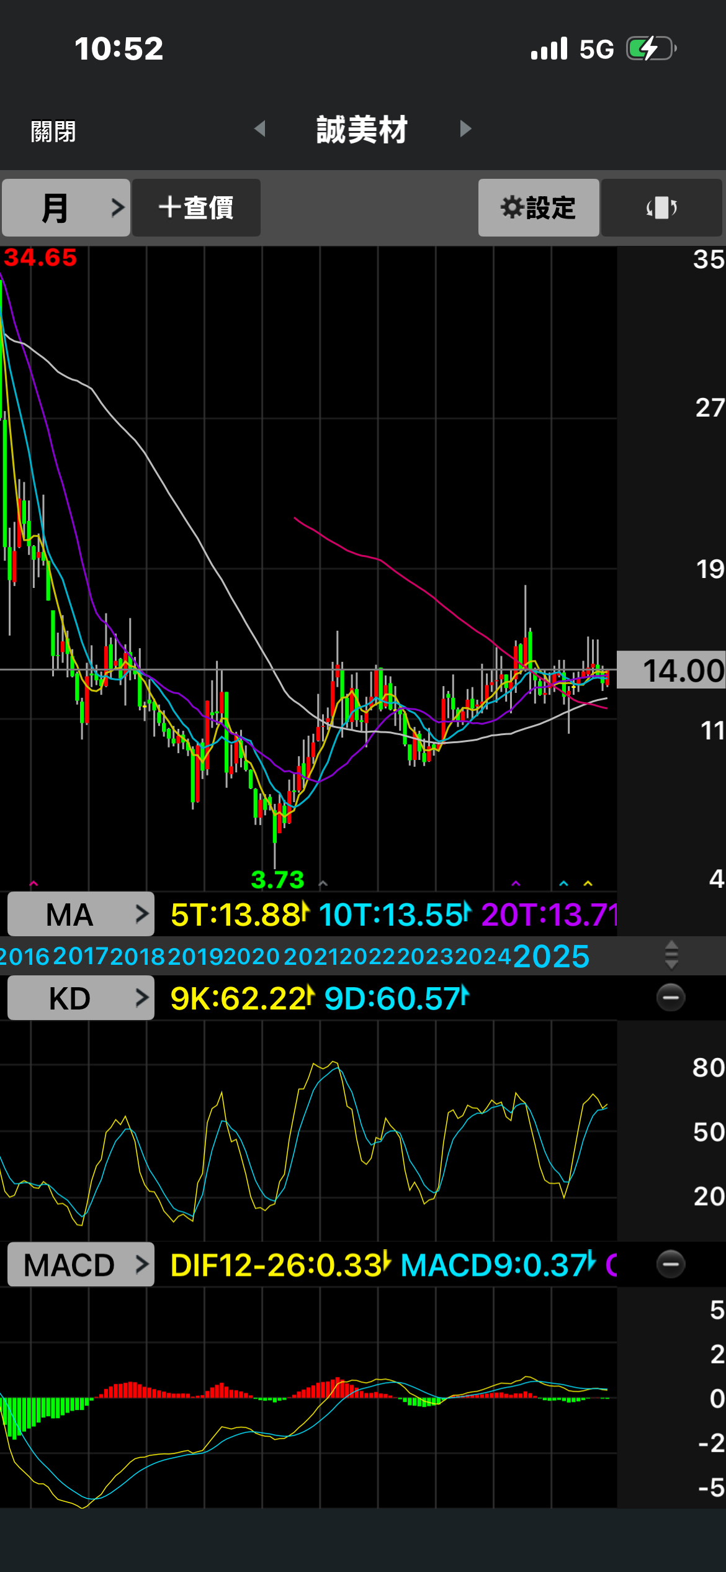Collapse the MACD indicator panel minus icon

(x=670, y=1264)
